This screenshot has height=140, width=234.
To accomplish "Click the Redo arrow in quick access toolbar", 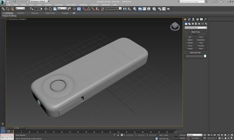I will coord(23,1).
